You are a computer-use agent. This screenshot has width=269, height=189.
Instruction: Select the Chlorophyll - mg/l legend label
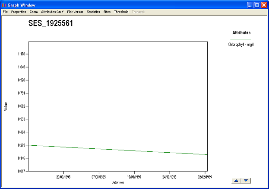241,45
